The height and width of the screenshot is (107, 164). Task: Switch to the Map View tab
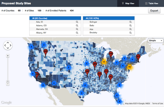(128, 3)
